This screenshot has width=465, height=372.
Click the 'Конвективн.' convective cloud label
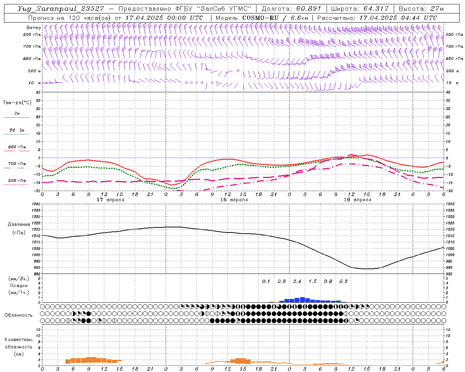coord(19,340)
